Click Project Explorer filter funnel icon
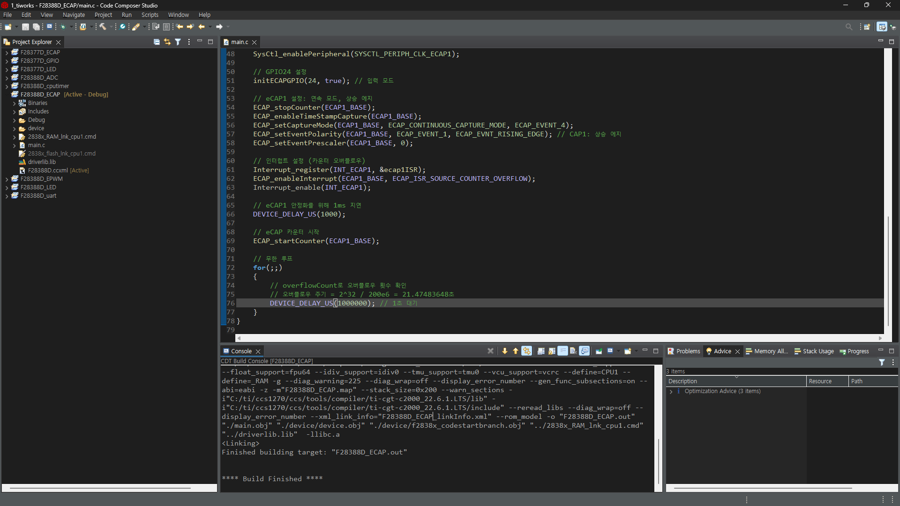The height and width of the screenshot is (506, 900). pyautogui.click(x=178, y=42)
